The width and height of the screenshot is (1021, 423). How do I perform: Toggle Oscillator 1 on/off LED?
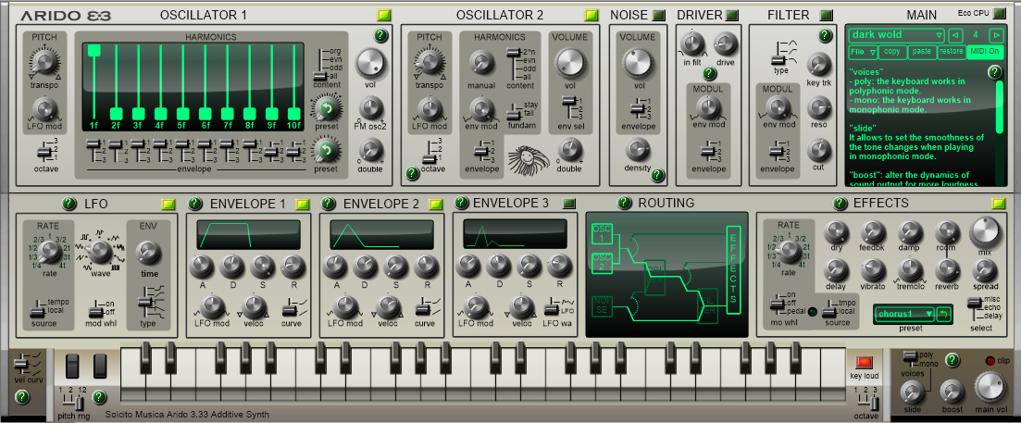click(x=384, y=14)
